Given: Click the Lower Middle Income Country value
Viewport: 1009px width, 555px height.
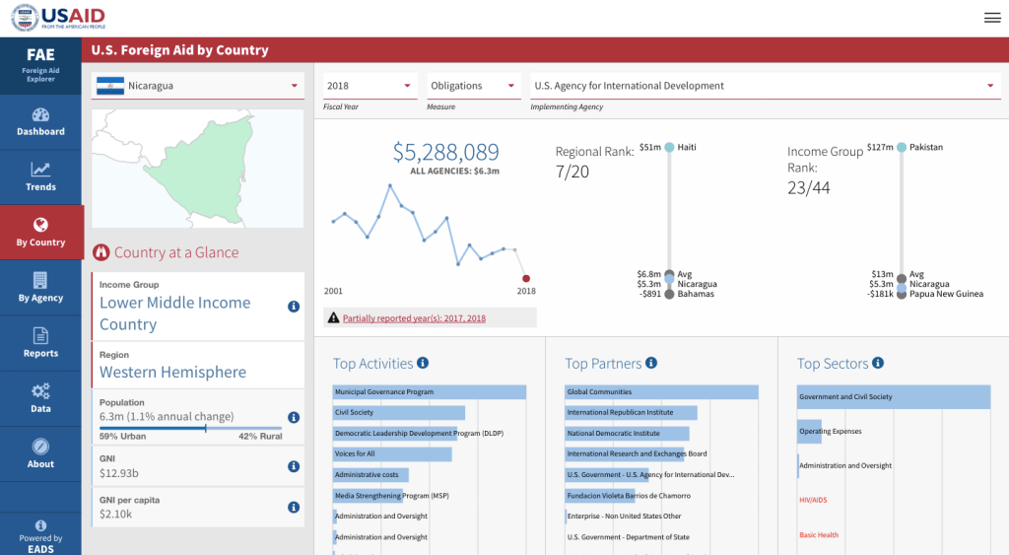Looking at the screenshot, I should pos(175,313).
